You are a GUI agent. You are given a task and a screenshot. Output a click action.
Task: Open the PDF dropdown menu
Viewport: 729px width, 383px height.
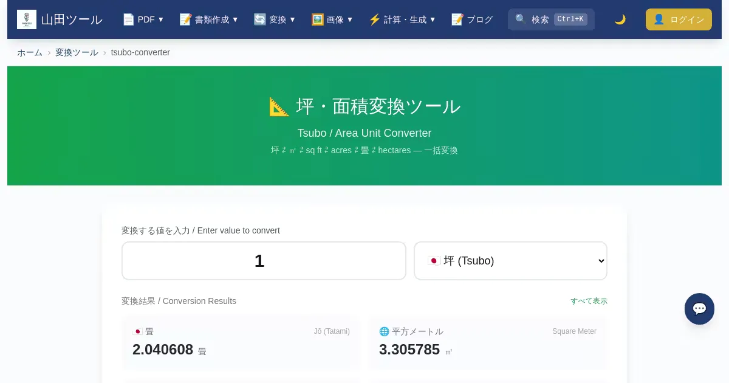pyautogui.click(x=143, y=19)
